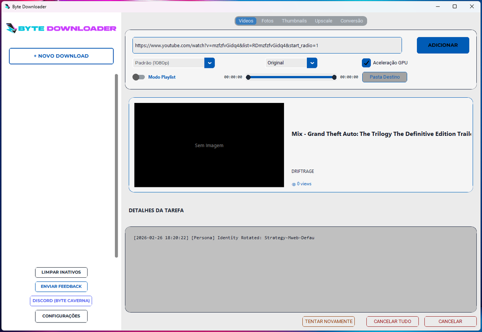The height and width of the screenshot is (332, 482).
Task: Click TENTAR NOVAMENTE to retry the task
Action: click(329, 321)
